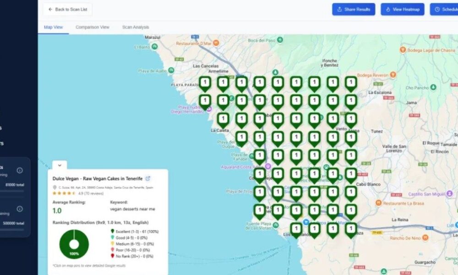The height and width of the screenshot is (275, 458).
Task: Click the Schedule button
Action: click(x=444, y=9)
